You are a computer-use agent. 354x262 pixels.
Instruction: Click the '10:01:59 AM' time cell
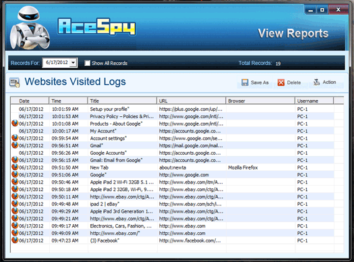tap(65, 109)
